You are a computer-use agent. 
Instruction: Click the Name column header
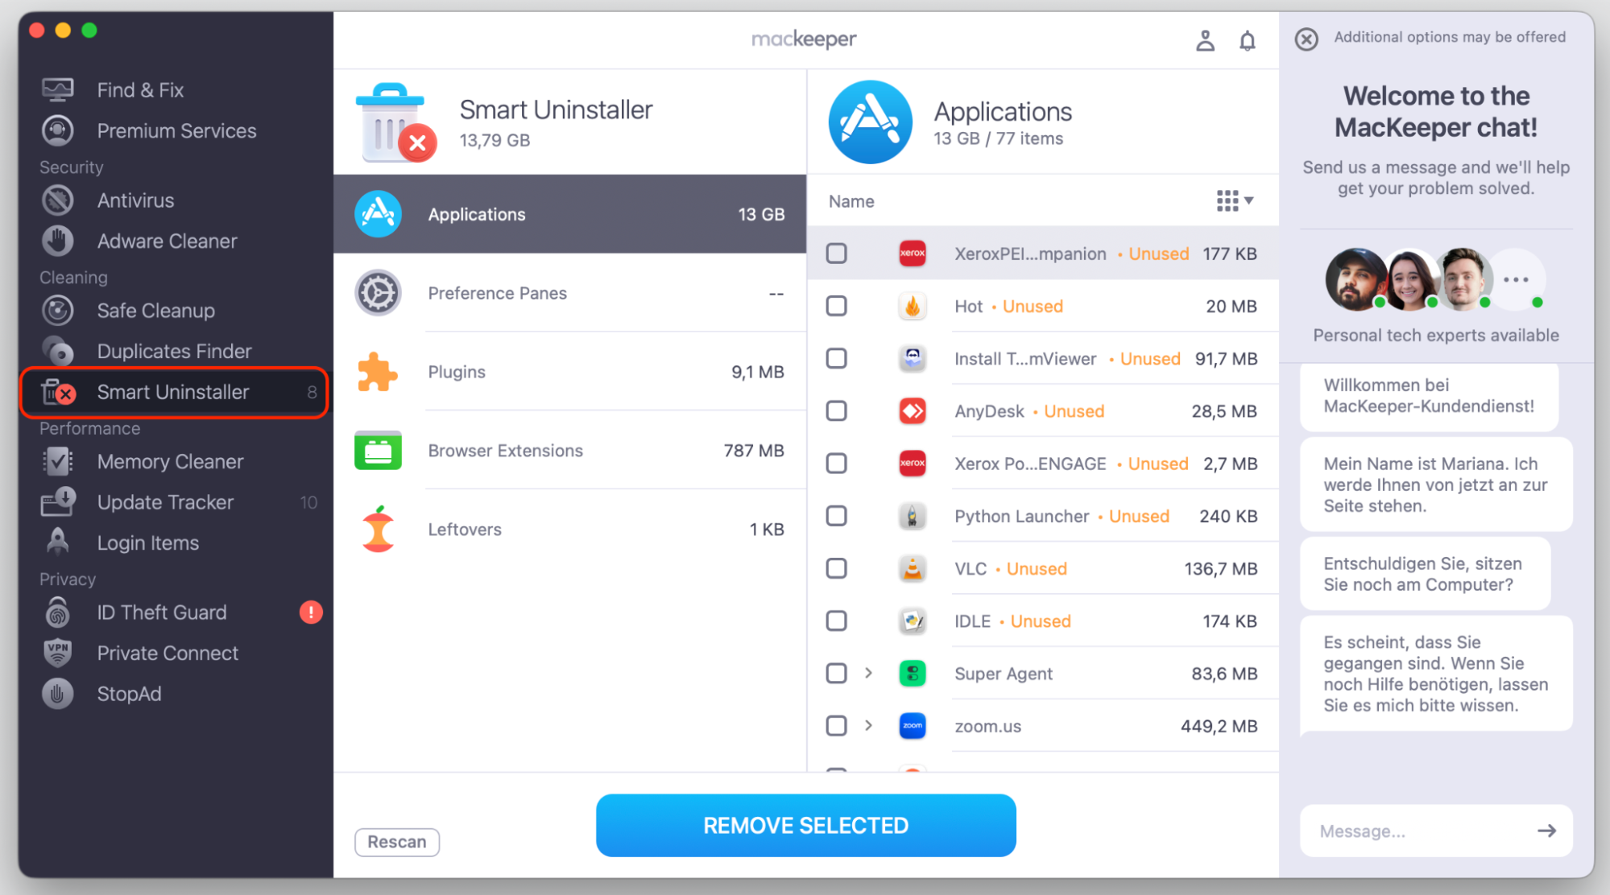coord(851,201)
